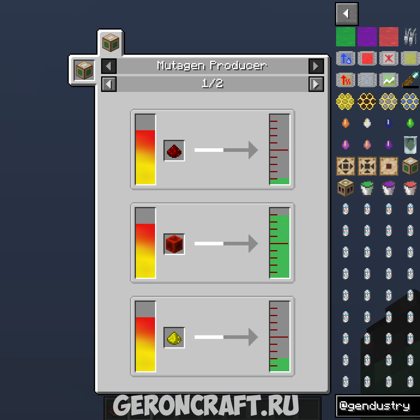Go to the next recipe category
The height and width of the screenshot is (420, 420).
(316, 66)
